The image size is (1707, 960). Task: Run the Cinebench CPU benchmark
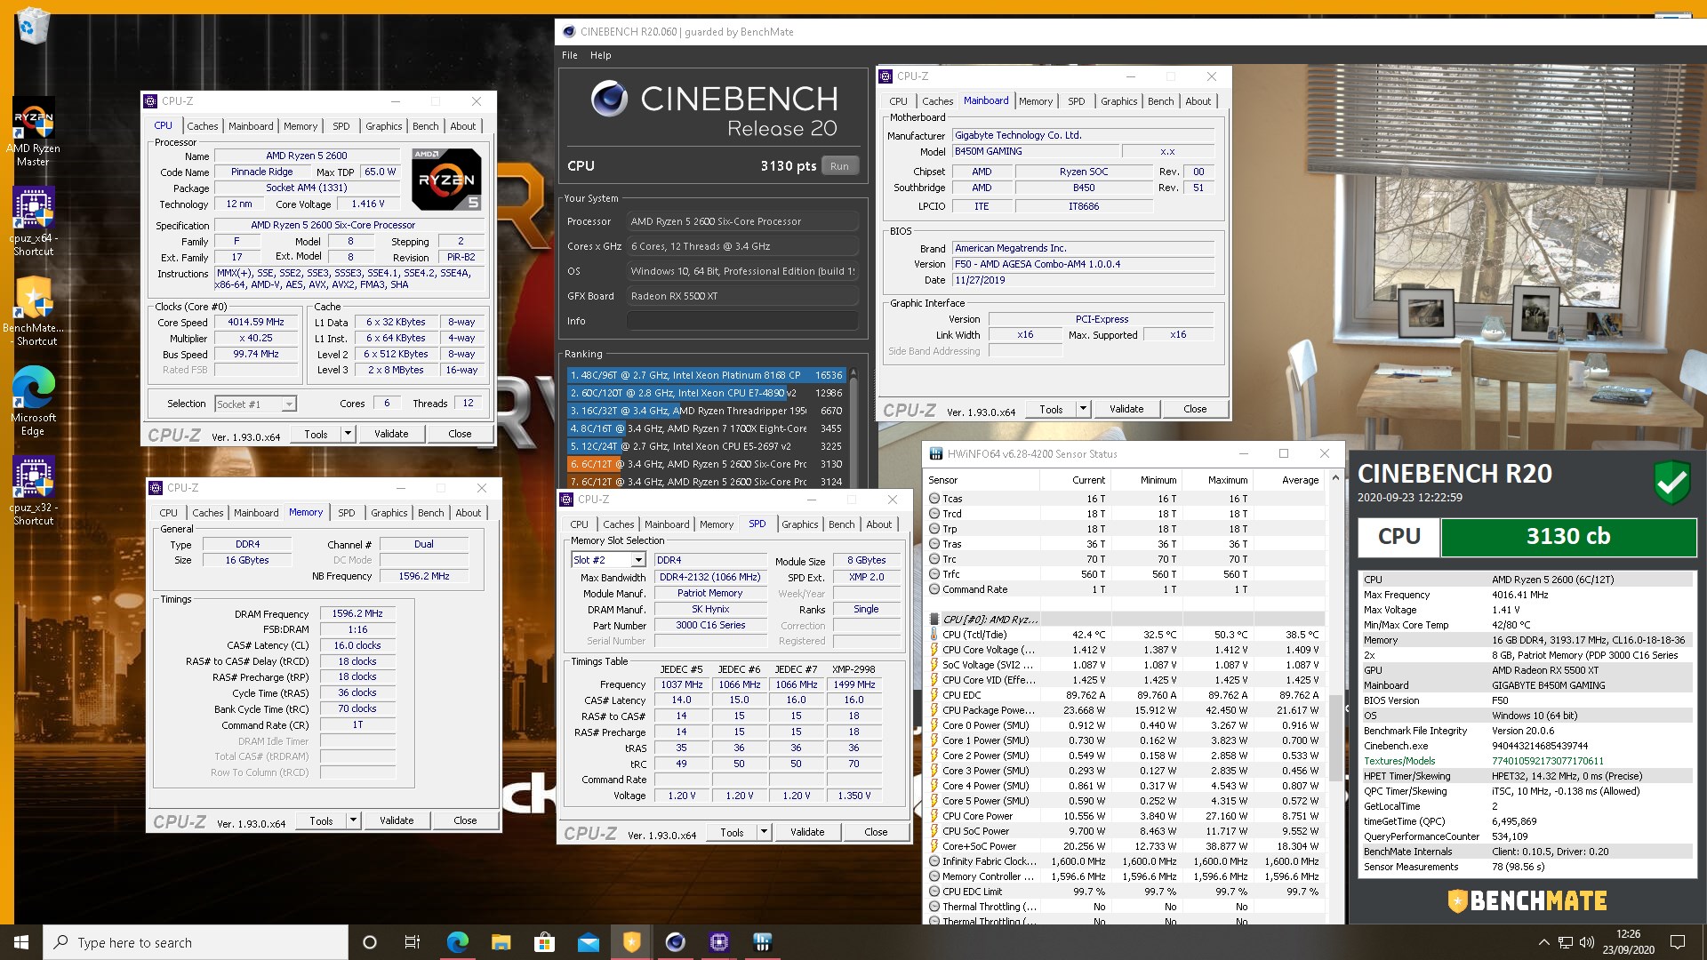pos(839,166)
